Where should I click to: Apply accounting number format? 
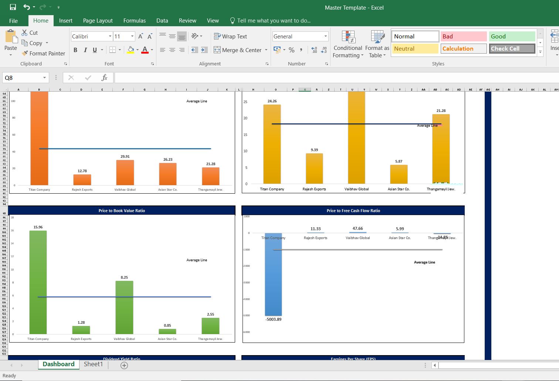pyautogui.click(x=277, y=50)
